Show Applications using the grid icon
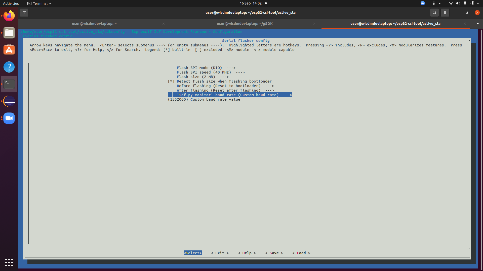Viewport: 483px width, 271px height. (9, 262)
